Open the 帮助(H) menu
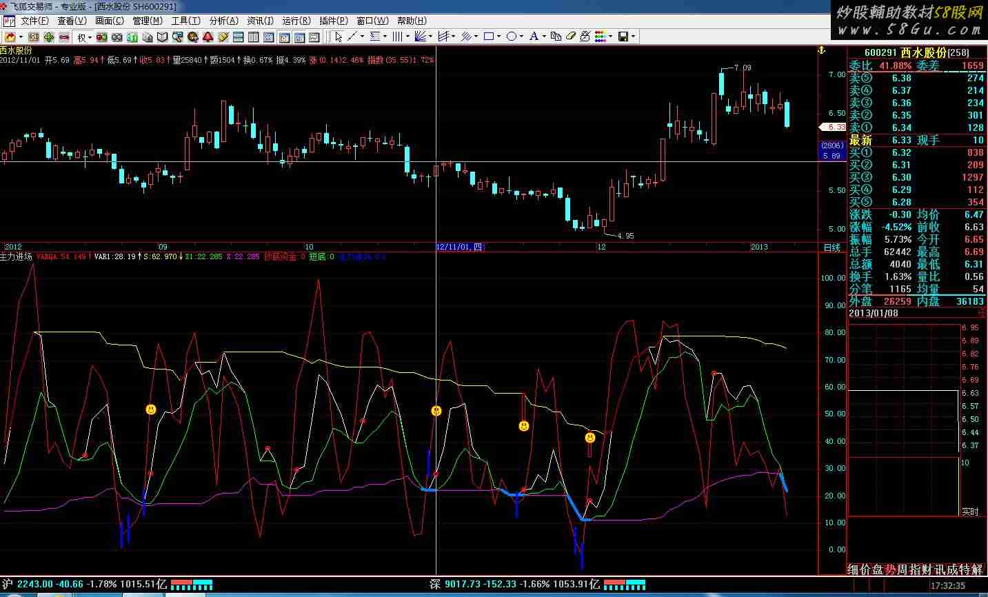The height and width of the screenshot is (597, 988). click(x=412, y=21)
